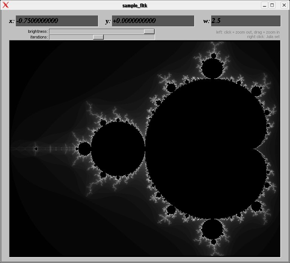Viewport: 290px width, 263px height.
Task: Click the "brightness:" label
Action: (38, 31)
